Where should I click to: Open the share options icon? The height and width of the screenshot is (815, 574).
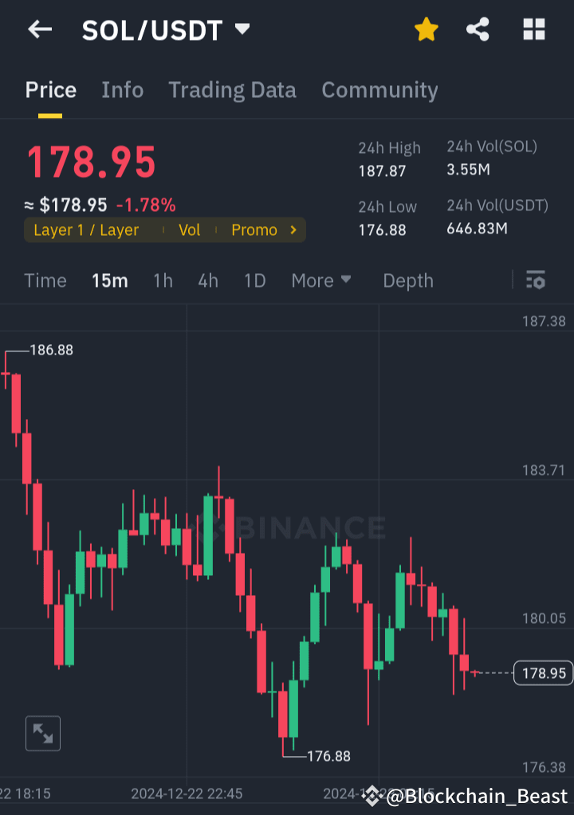coord(478,29)
